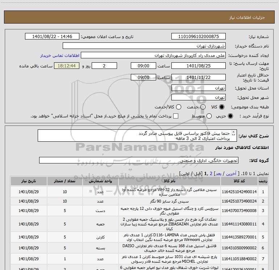Screen dimensions: 279x270
Task: Click unit جعبه in row 4
Action: [x=100, y=224]
